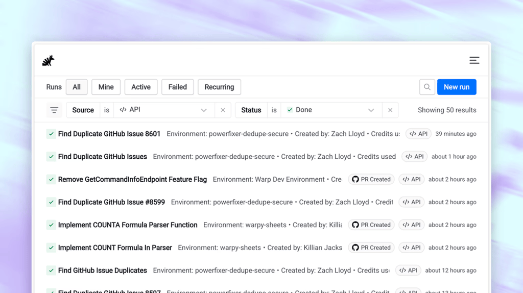Select the Recurring runs tab
The image size is (523, 293).
click(x=219, y=87)
